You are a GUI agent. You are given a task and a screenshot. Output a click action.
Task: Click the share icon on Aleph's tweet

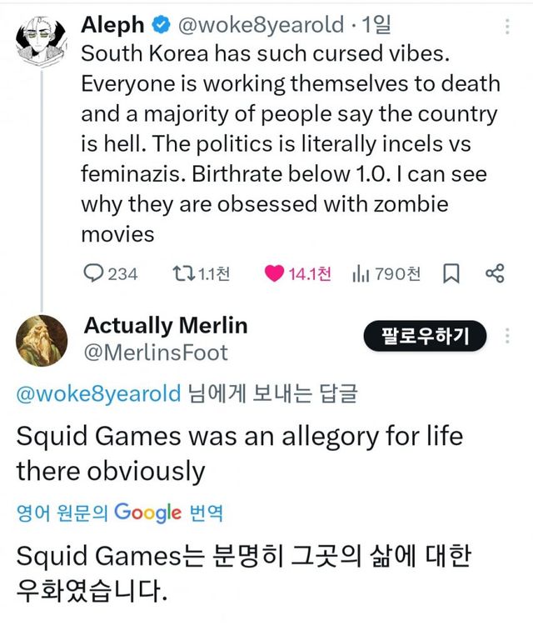click(x=494, y=273)
